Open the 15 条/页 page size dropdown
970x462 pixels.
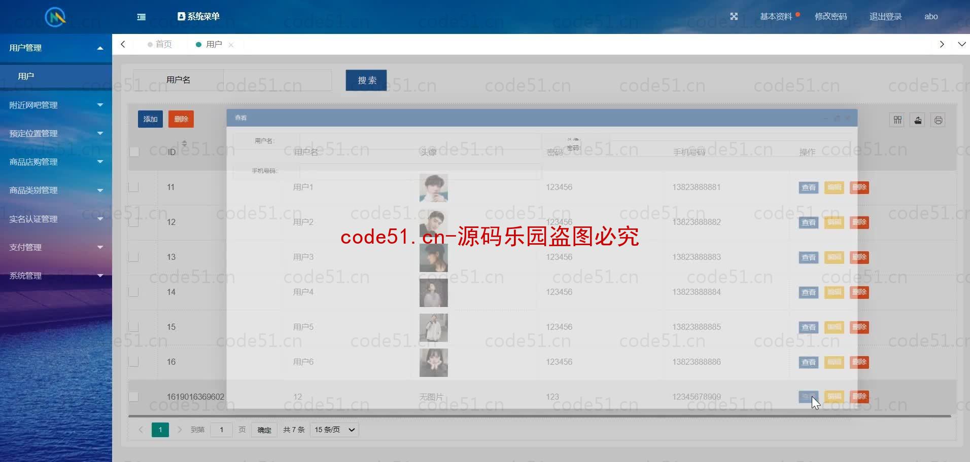coord(334,430)
